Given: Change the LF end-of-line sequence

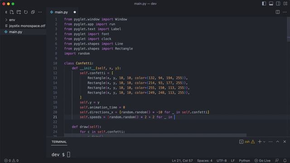Looking at the screenshot, I should [232, 161].
